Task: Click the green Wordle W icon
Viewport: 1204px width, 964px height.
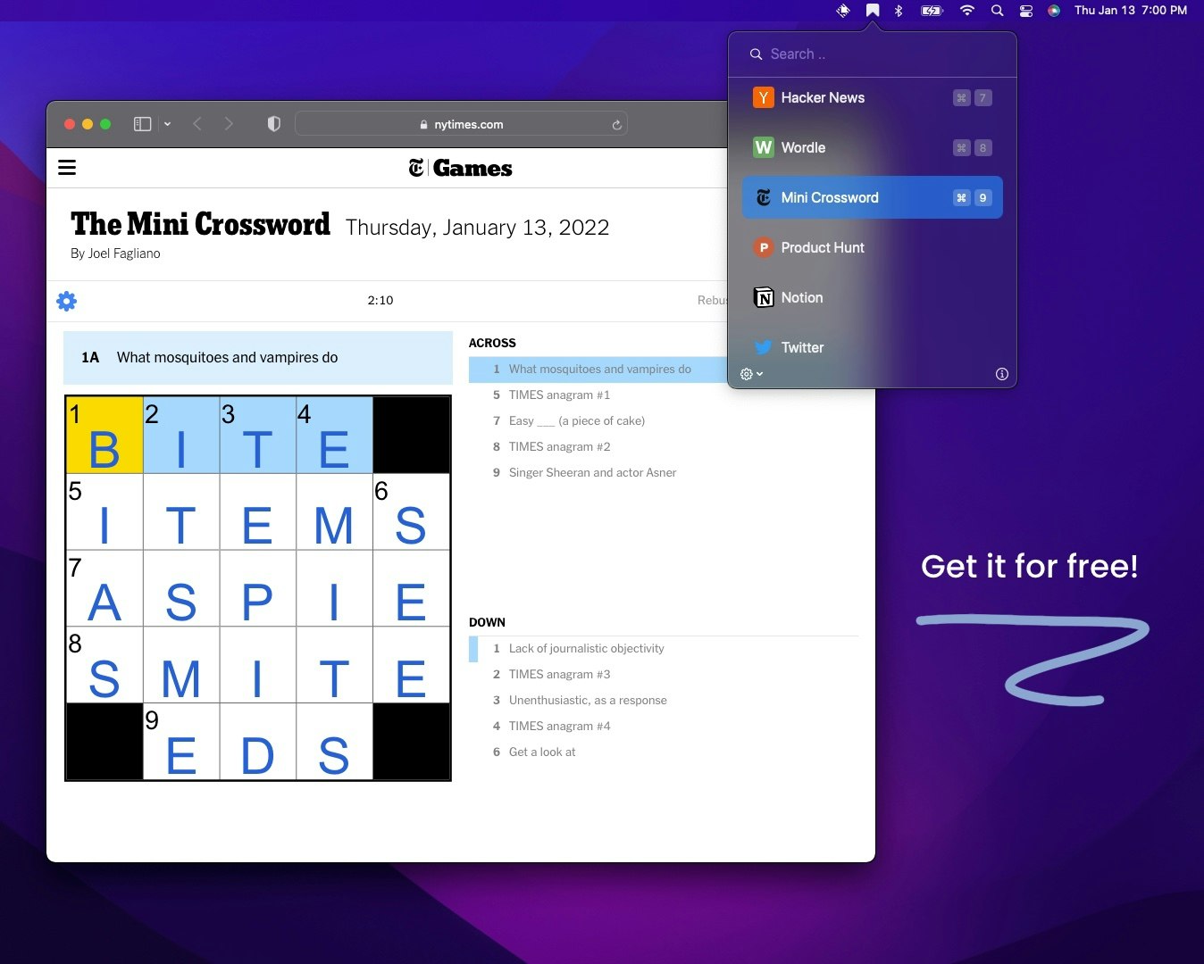Action: (763, 147)
